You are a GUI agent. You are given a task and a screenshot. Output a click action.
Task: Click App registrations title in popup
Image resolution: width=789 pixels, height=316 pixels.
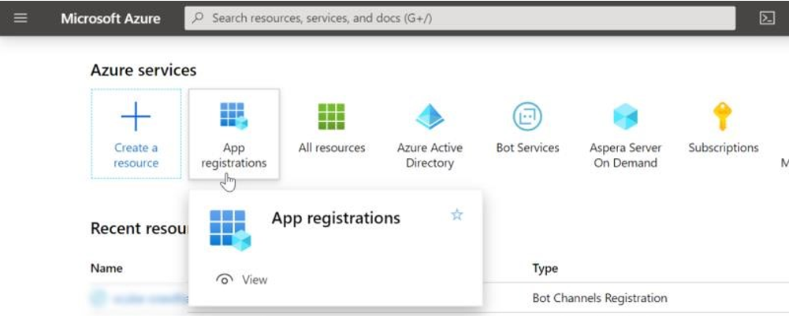tap(336, 219)
